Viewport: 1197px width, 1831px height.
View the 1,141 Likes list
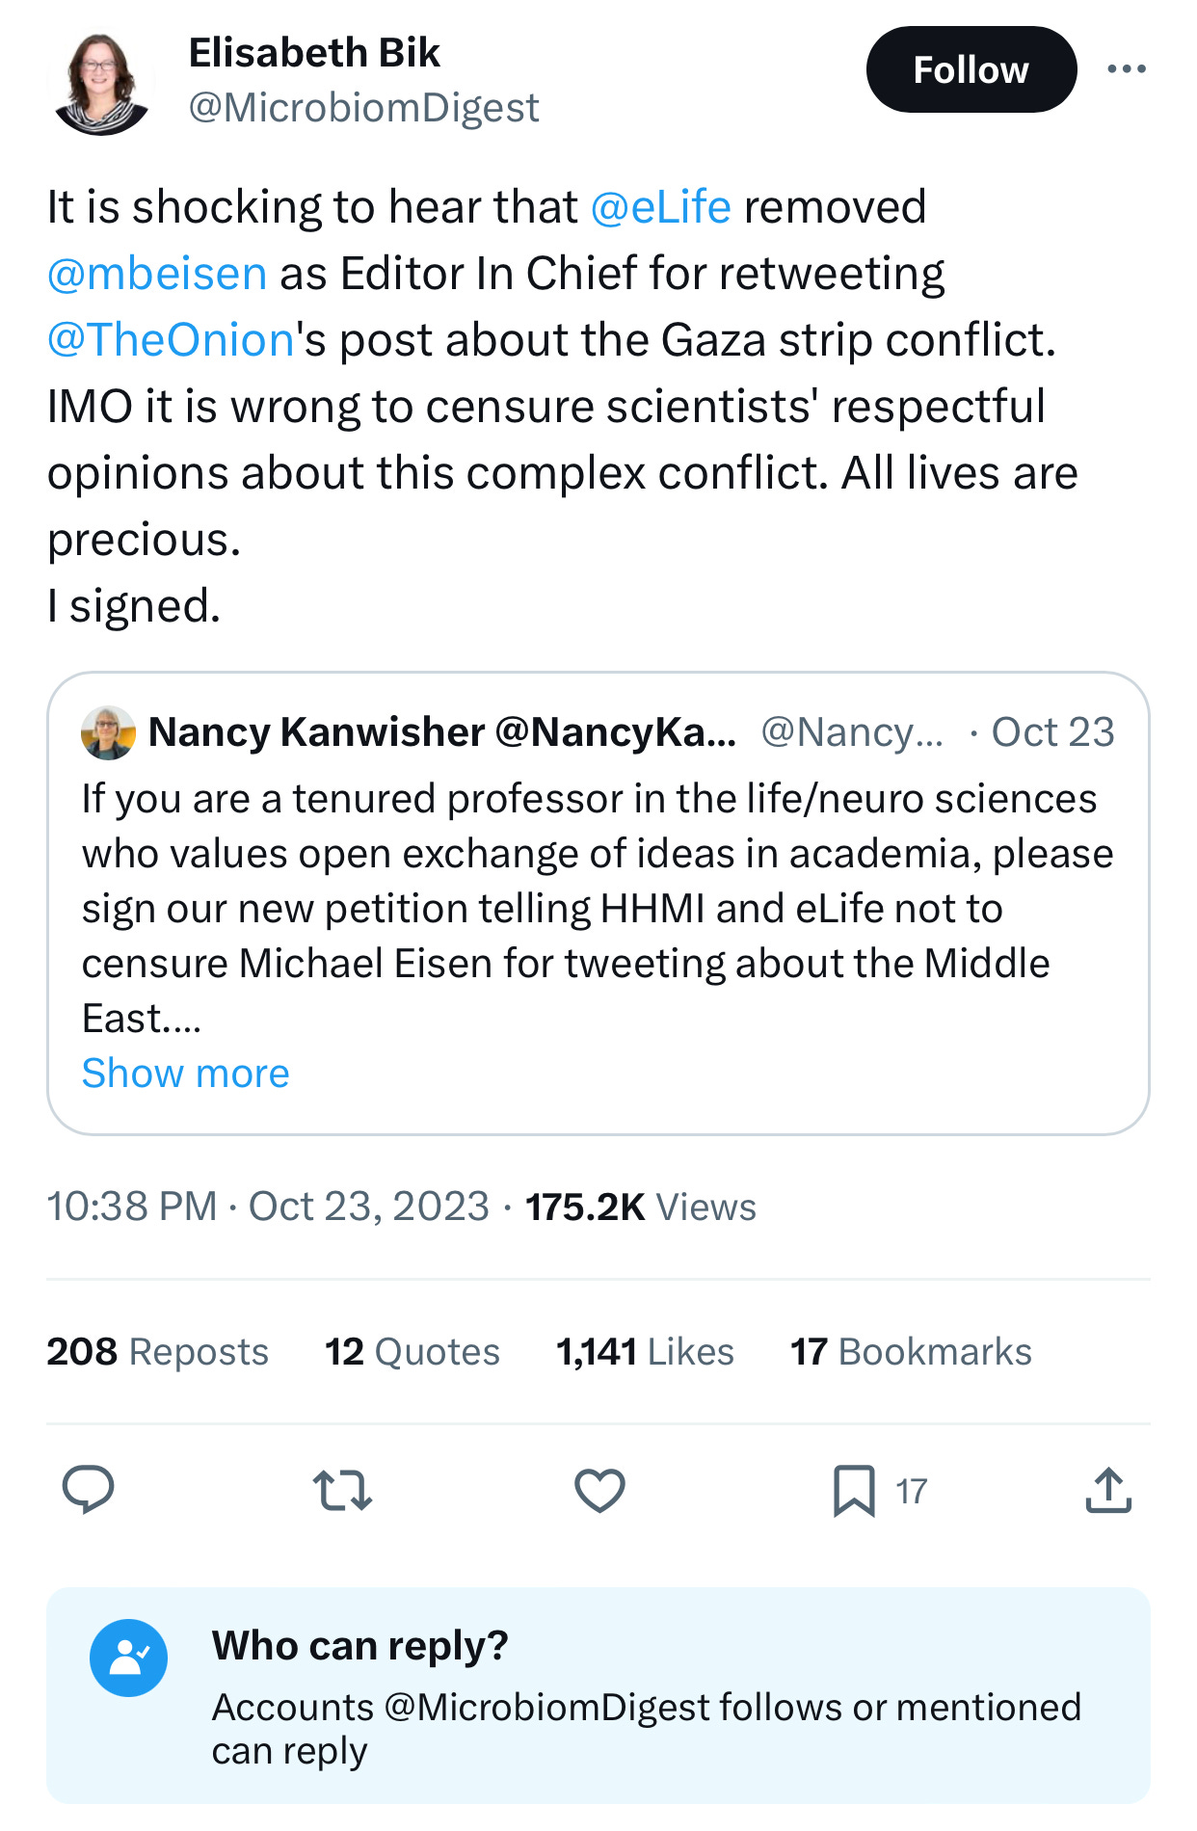645,1351
